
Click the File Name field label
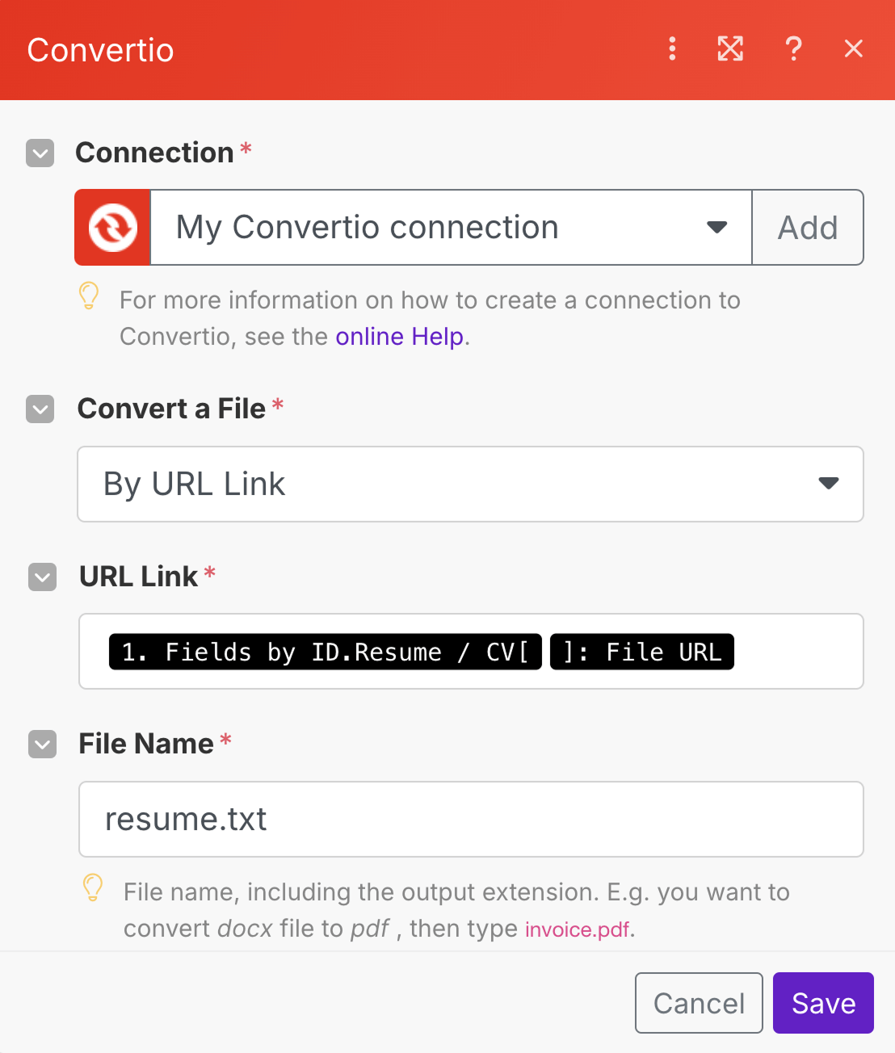(146, 744)
